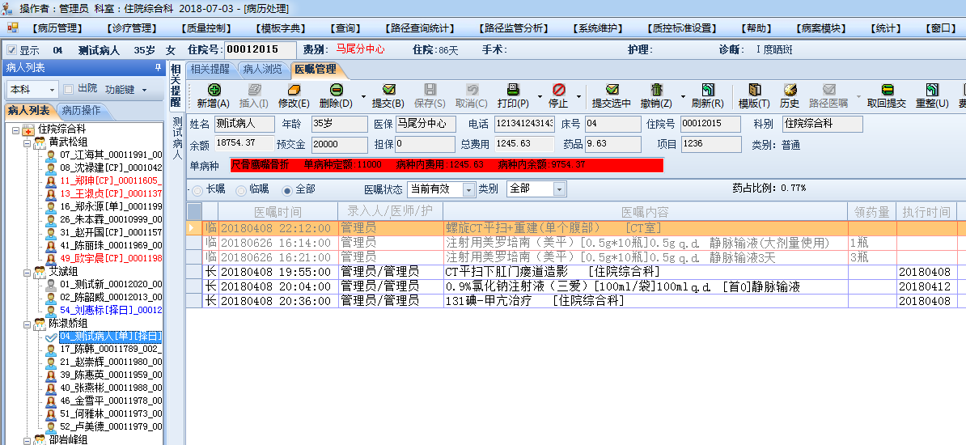Select the 长嘱 radio button
This screenshot has width=966, height=445.
coord(197,190)
